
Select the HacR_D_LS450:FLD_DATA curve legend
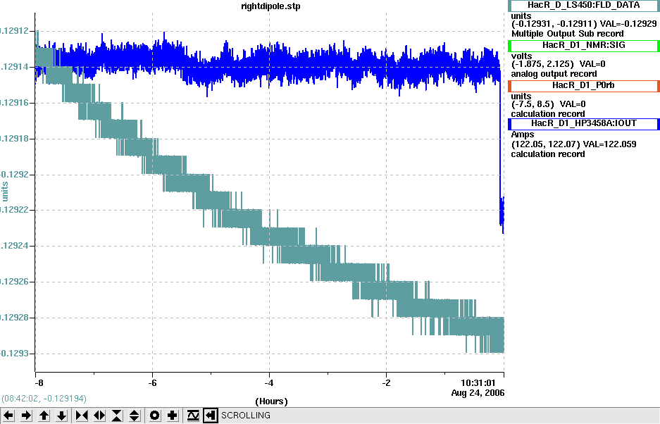[x=583, y=6]
